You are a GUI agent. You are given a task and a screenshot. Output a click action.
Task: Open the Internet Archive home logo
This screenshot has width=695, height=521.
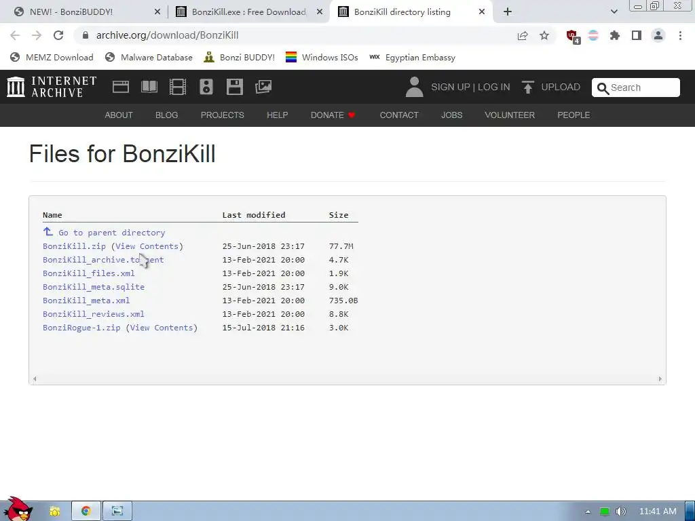[52, 87]
